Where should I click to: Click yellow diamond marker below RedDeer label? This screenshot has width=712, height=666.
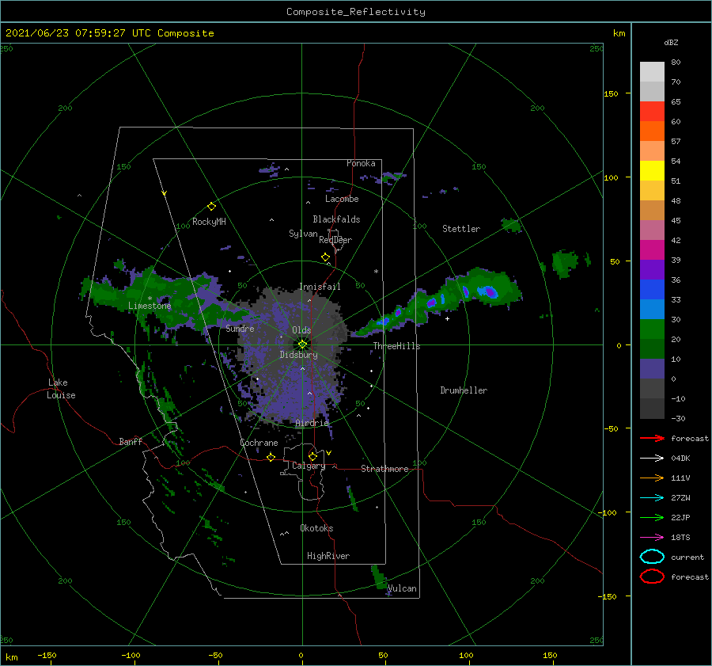[326, 257]
